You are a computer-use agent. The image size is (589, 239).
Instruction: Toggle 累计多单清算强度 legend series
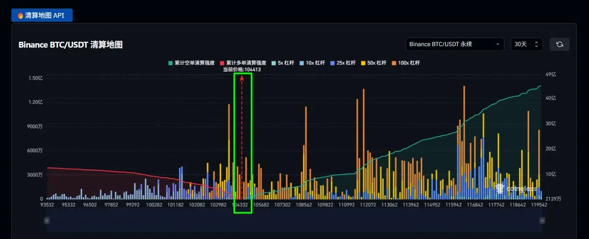click(243, 63)
